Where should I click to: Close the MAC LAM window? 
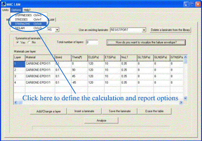(x=198, y=4)
